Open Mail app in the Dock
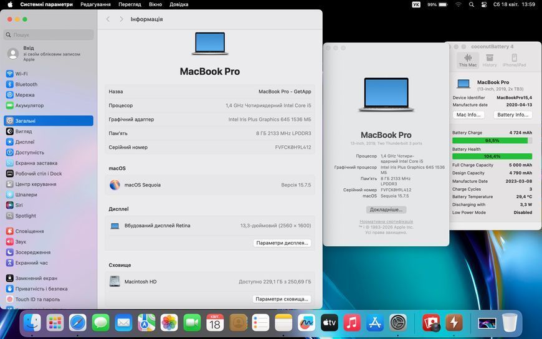Viewport: 542px width, 339px height. (123, 323)
